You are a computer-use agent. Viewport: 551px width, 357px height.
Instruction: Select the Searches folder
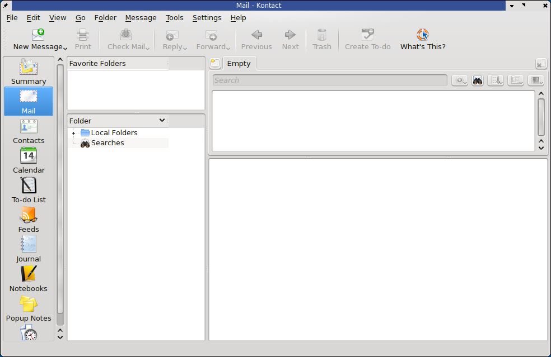pos(108,143)
